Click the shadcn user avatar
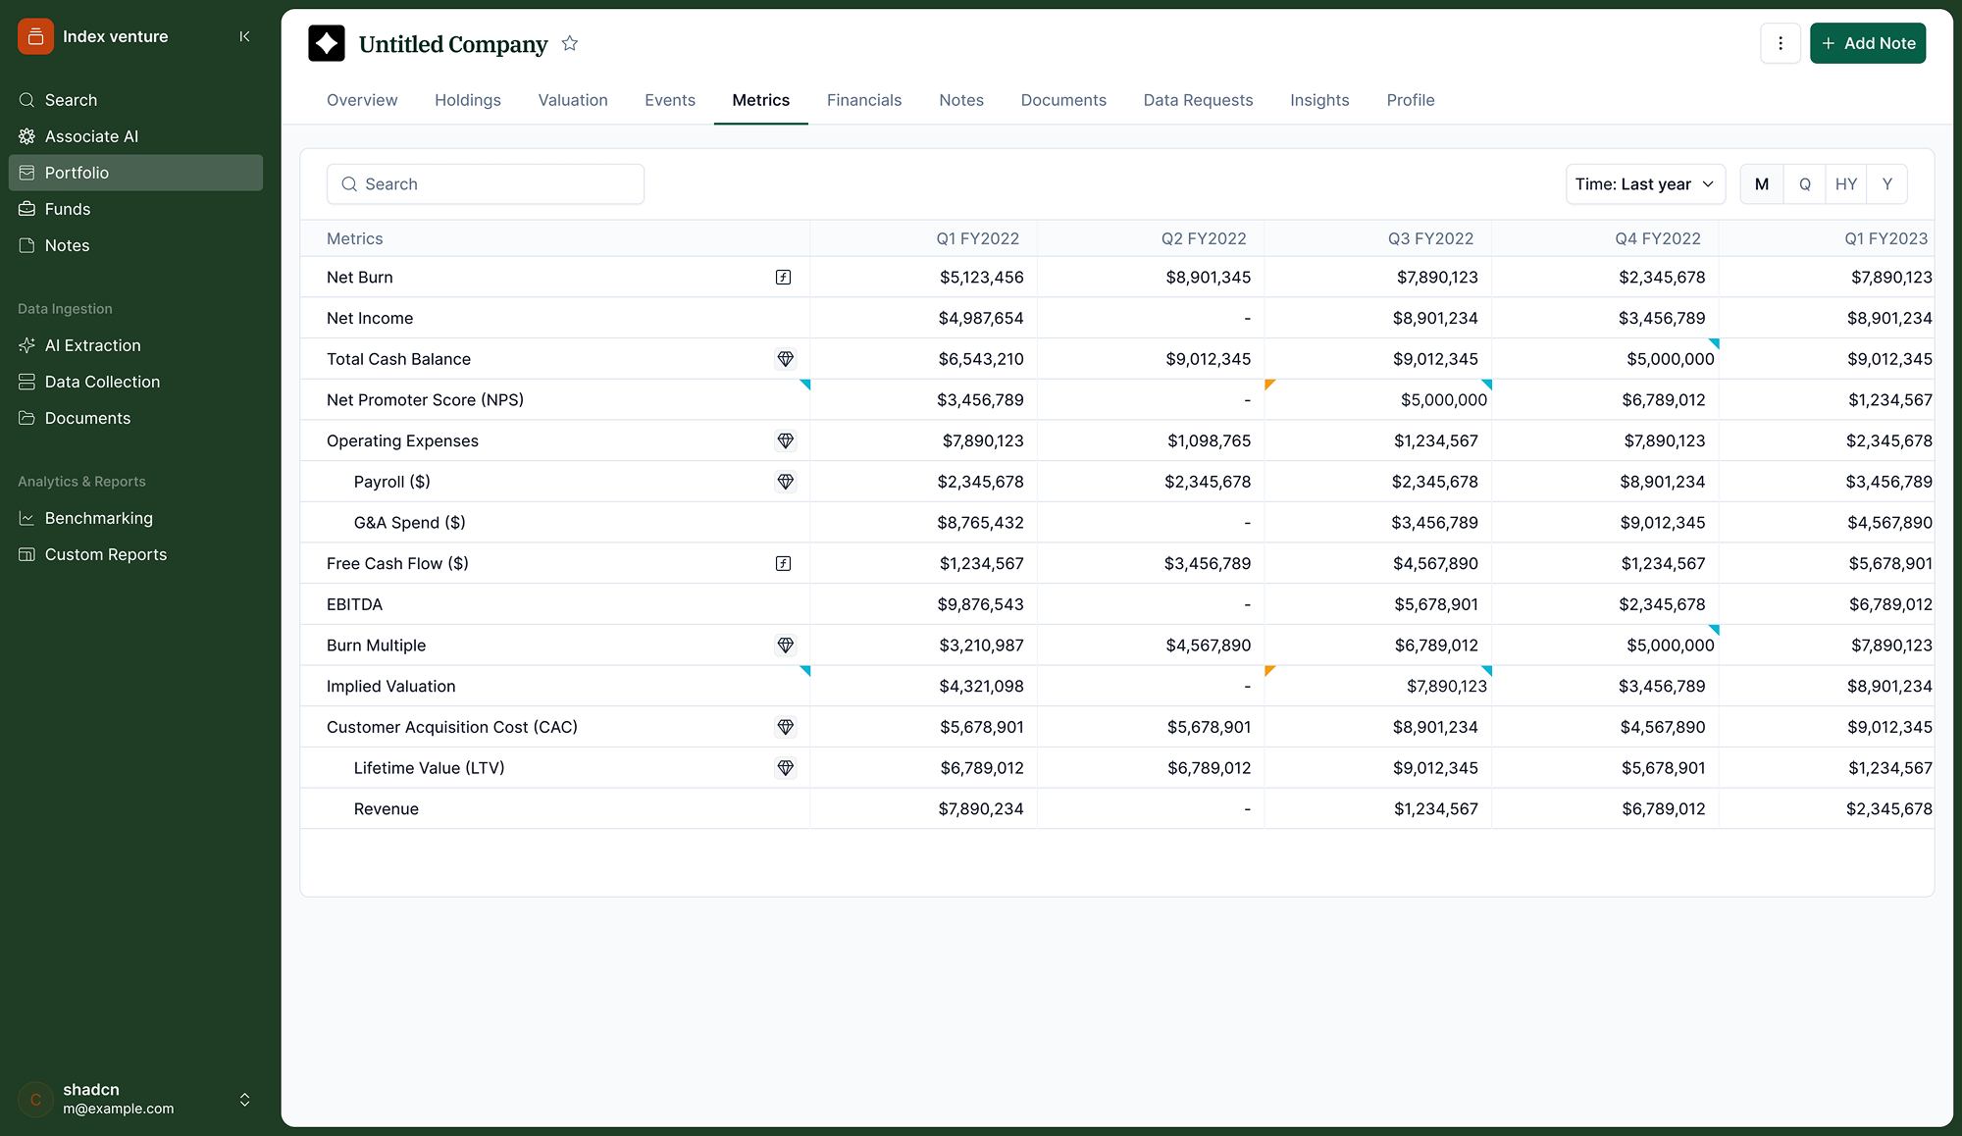The image size is (1962, 1136). 35,1099
